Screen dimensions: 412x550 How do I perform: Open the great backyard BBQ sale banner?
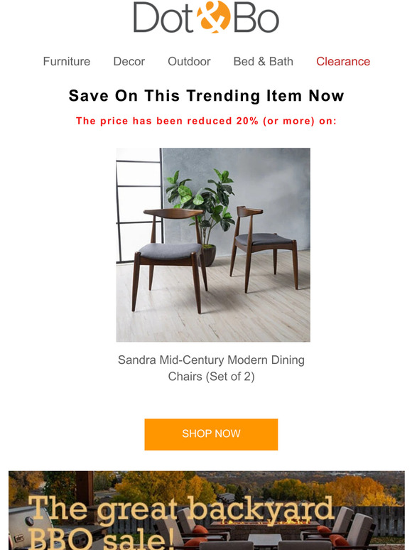pyautogui.click(x=207, y=510)
